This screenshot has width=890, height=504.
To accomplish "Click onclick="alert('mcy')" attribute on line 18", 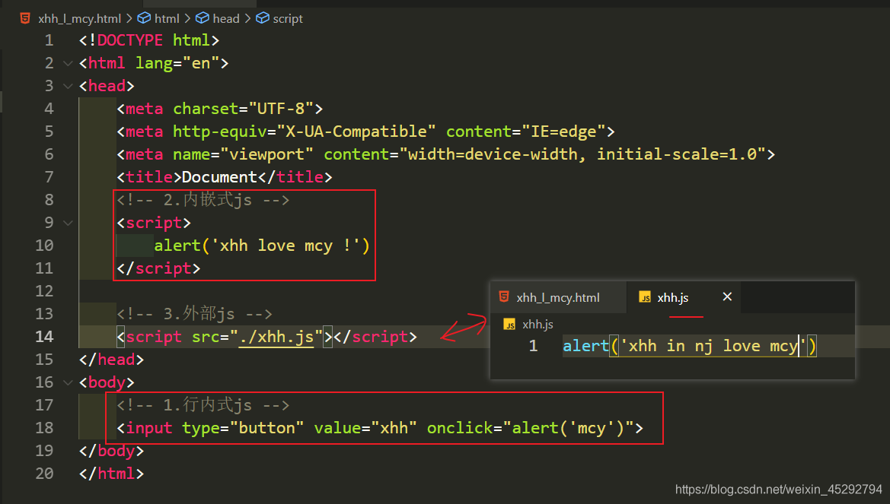I will click(x=531, y=428).
